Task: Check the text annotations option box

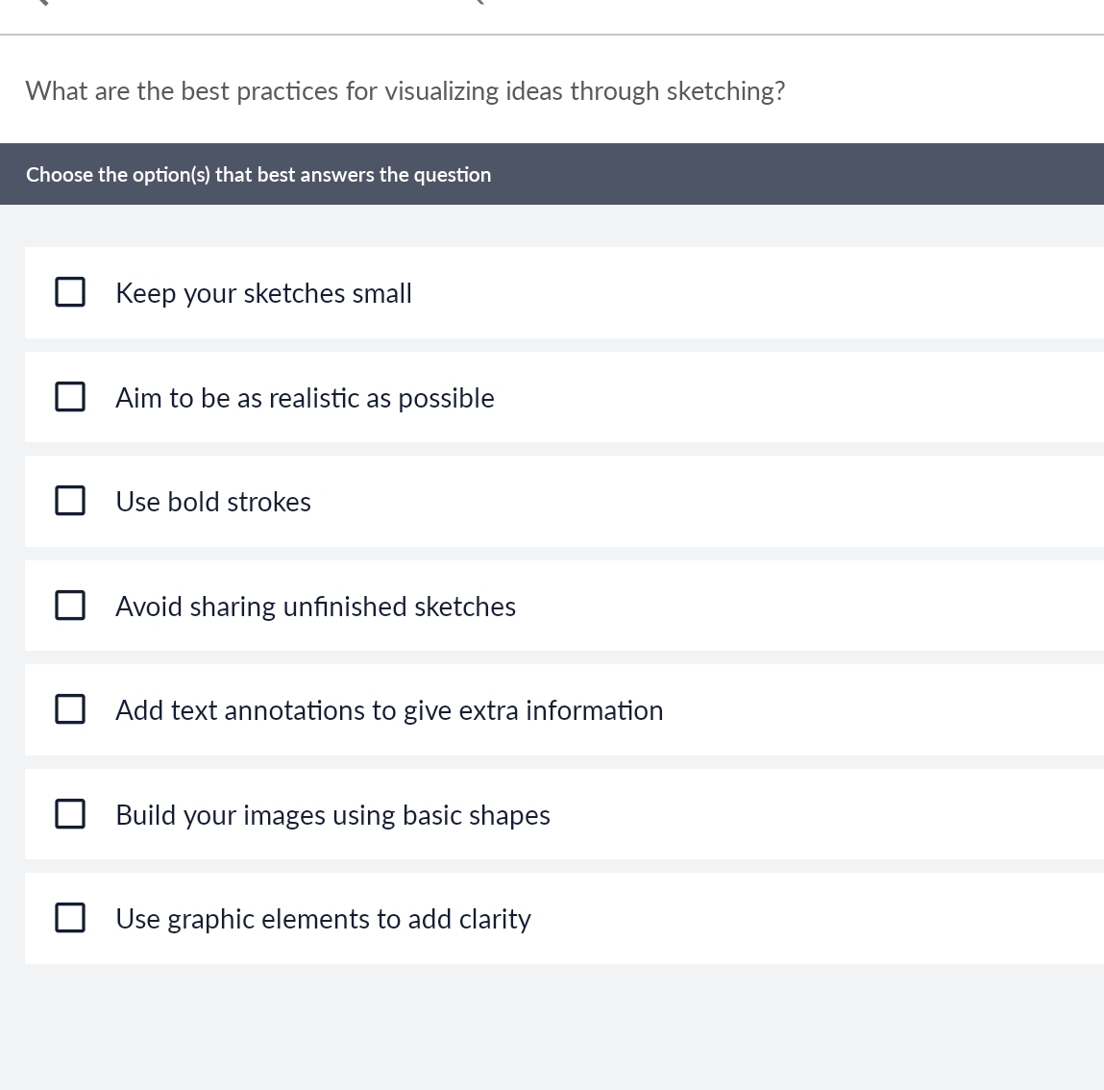Action: coord(70,709)
